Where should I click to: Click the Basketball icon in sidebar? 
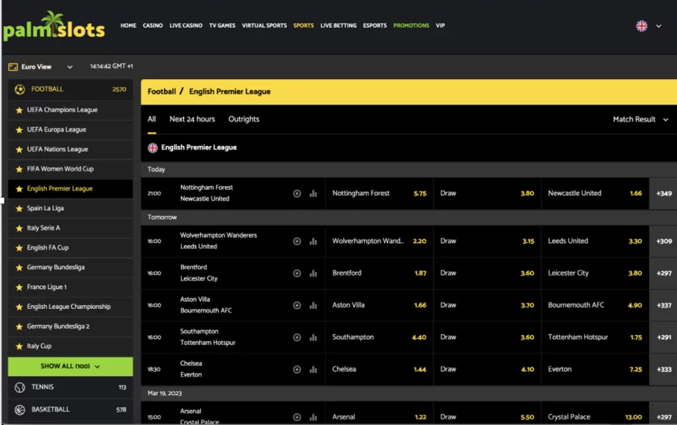(x=20, y=410)
